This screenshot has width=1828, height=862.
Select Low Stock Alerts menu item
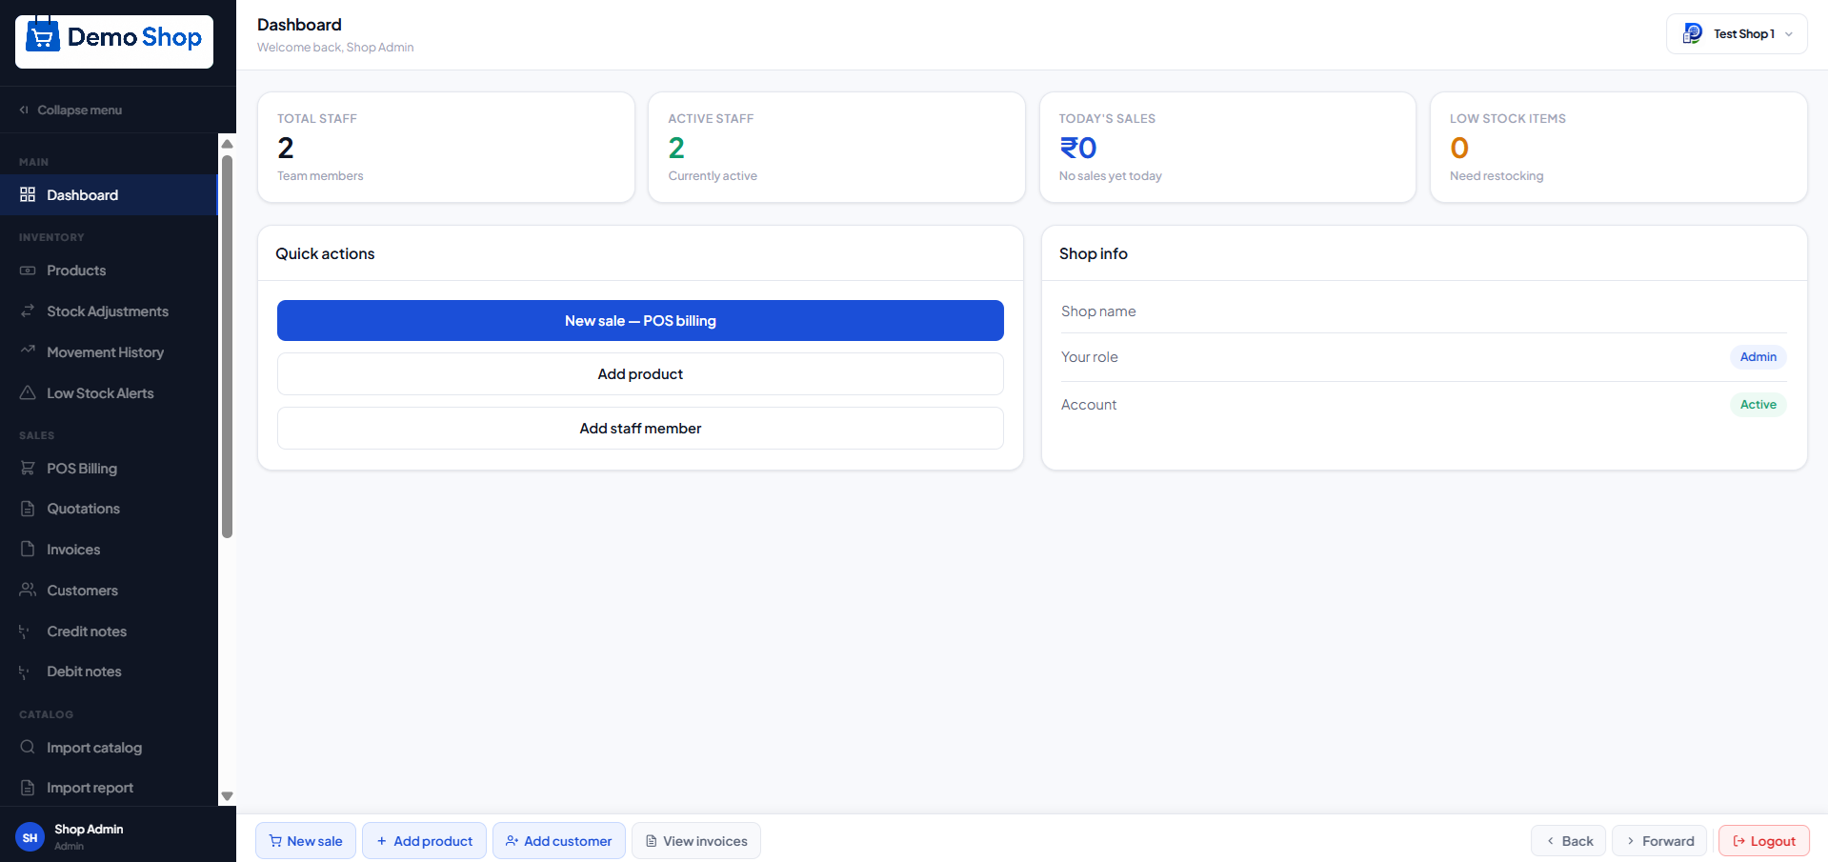click(109, 393)
